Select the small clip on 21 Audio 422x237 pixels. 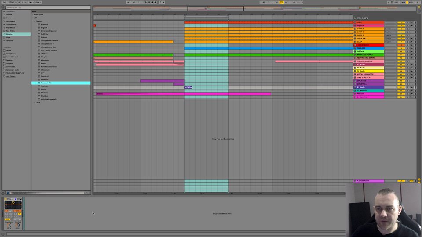click(x=188, y=87)
